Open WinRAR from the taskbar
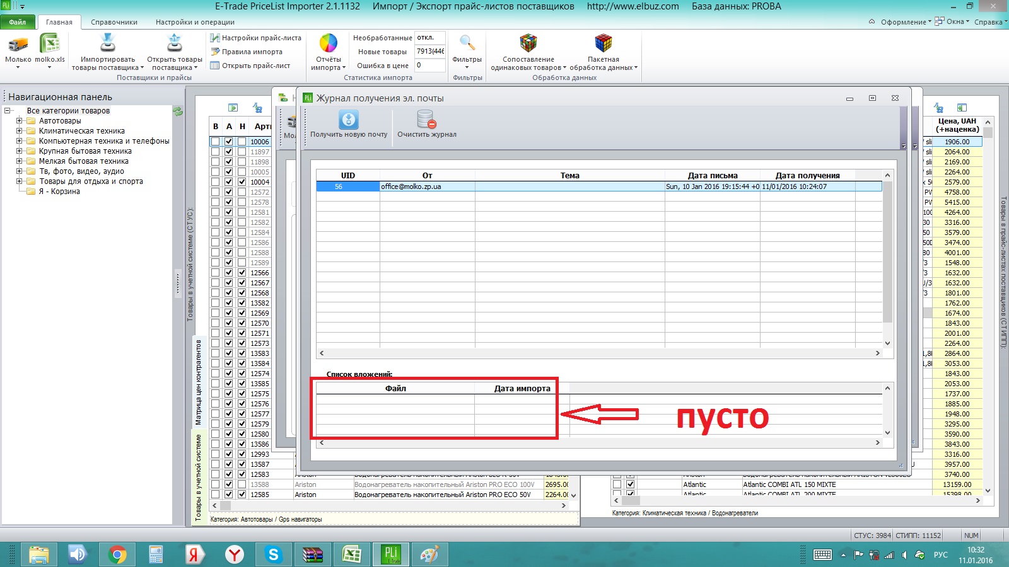 [312, 554]
